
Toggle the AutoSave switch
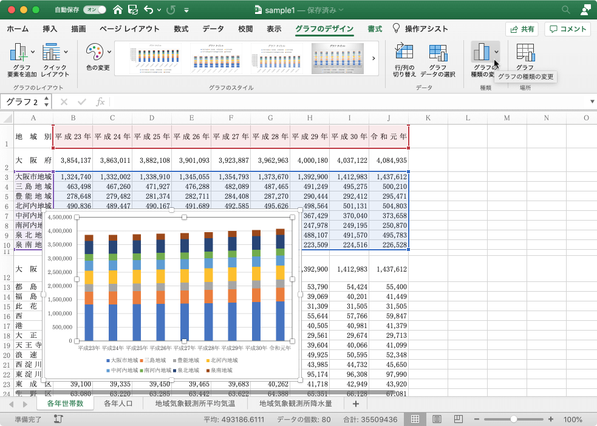pyautogui.click(x=94, y=10)
